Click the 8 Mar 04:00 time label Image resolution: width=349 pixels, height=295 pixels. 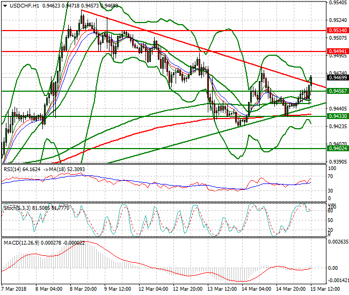[49, 289]
